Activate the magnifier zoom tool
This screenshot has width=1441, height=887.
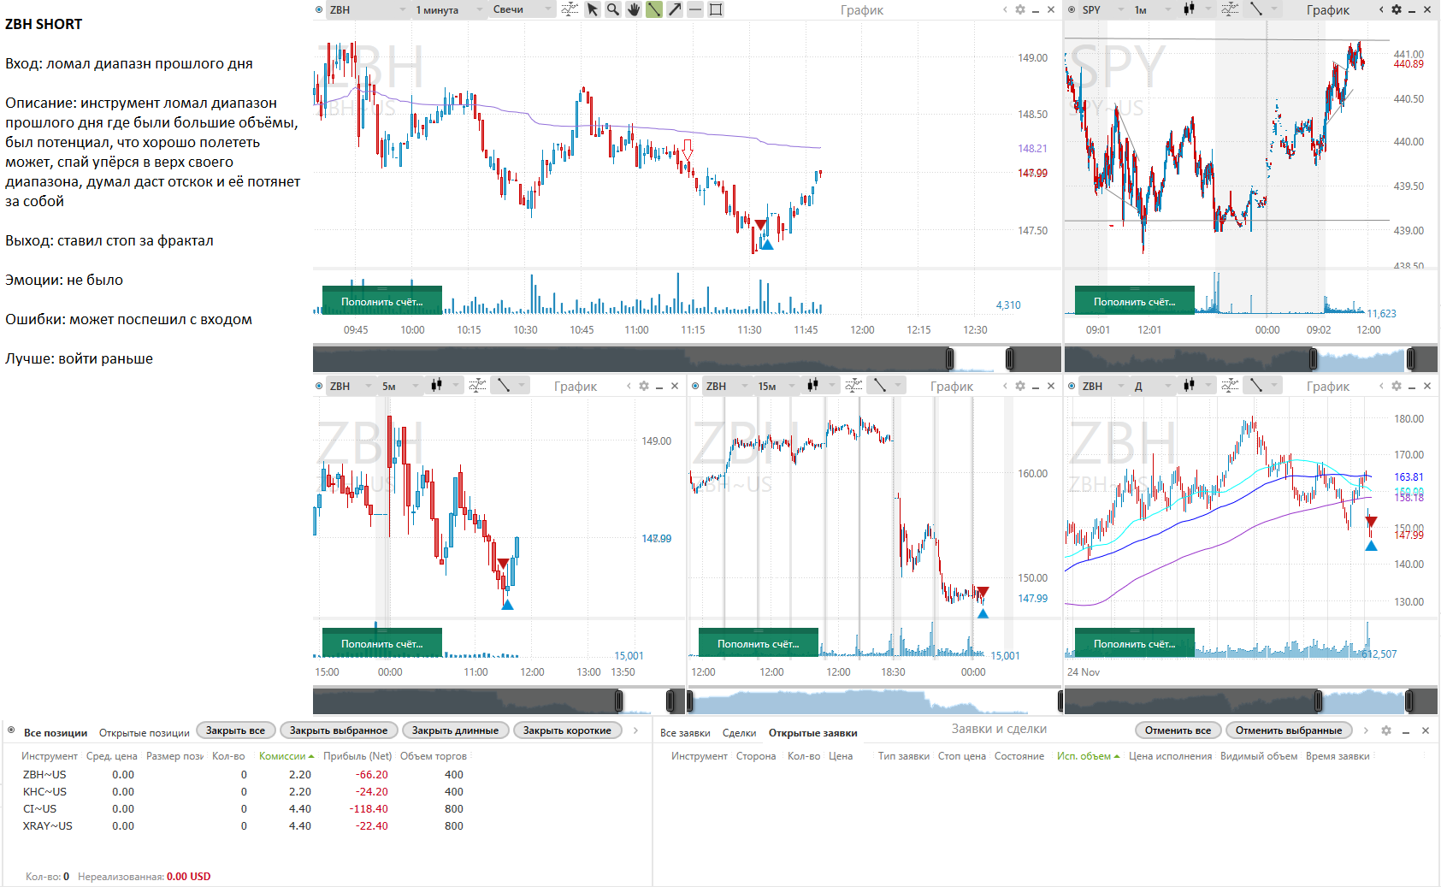[612, 9]
